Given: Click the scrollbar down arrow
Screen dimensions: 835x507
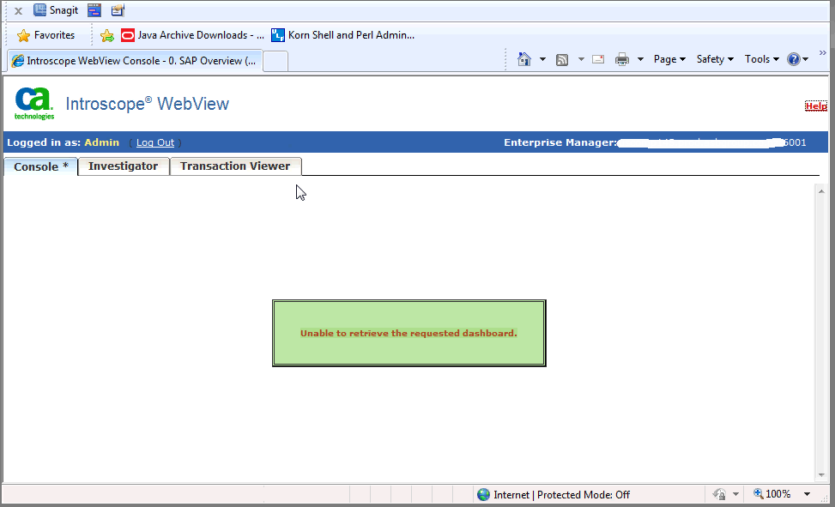Looking at the screenshot, I should click(821, 475).
